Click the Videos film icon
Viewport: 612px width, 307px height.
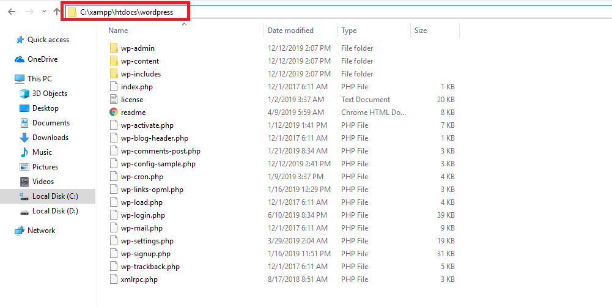pyautogui.click(x=24, y=182)
